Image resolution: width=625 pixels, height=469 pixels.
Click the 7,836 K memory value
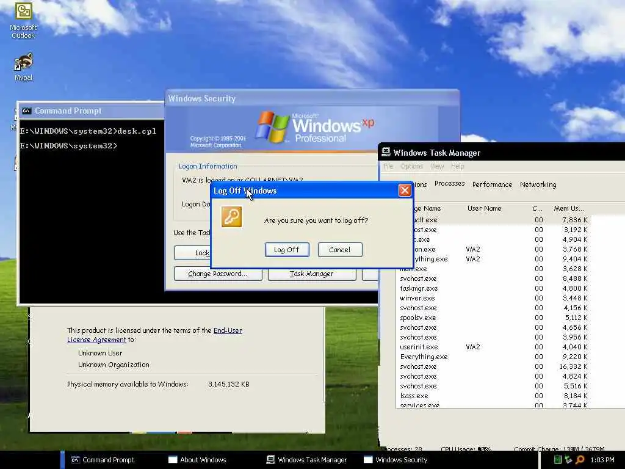click(x=575, y=220)
